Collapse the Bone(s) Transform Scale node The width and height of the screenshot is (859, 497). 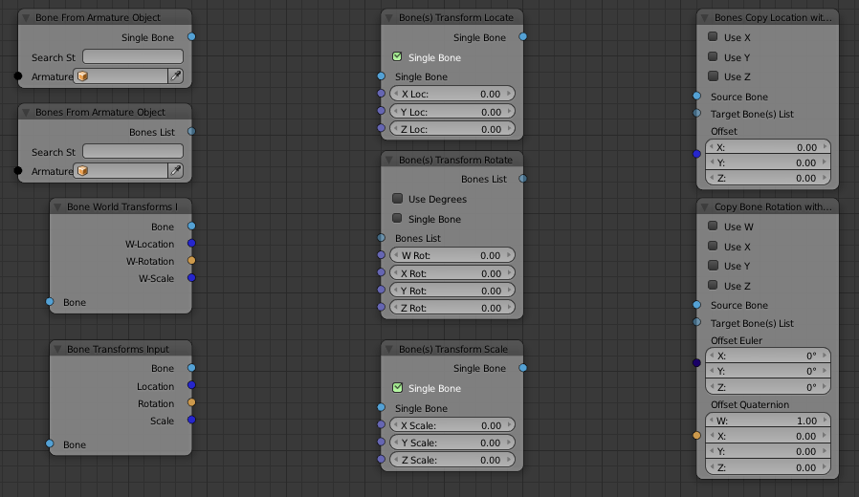pos(389,349)
